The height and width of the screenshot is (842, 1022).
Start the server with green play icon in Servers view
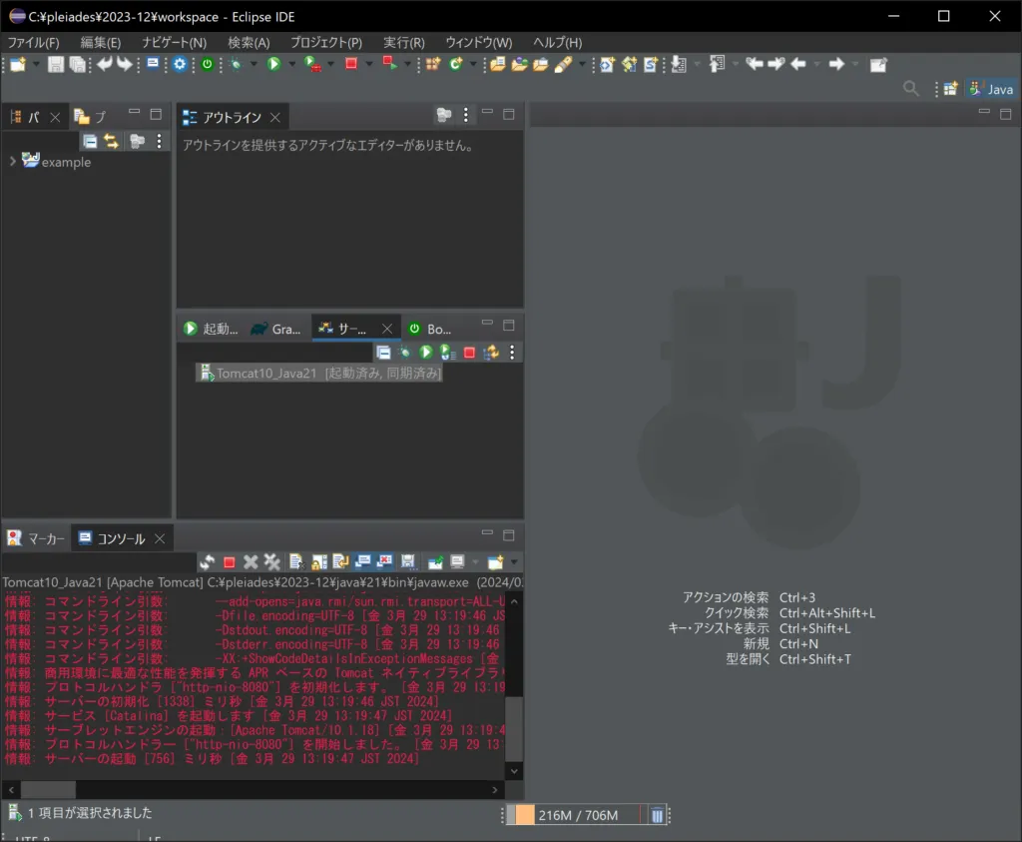[x=426, y=353]
